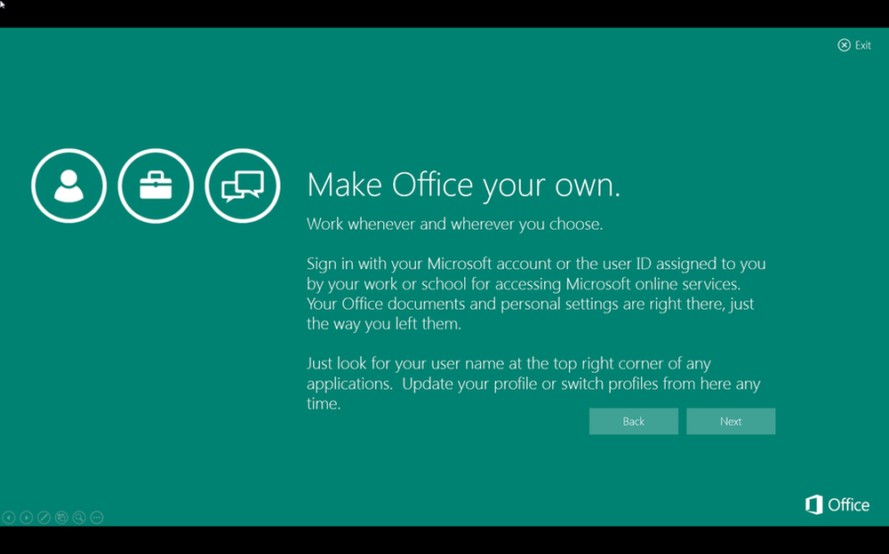889x554 pixels.
Task: Click 'Work whenever and wherever you choose.' text
Action: click(454, 225)
